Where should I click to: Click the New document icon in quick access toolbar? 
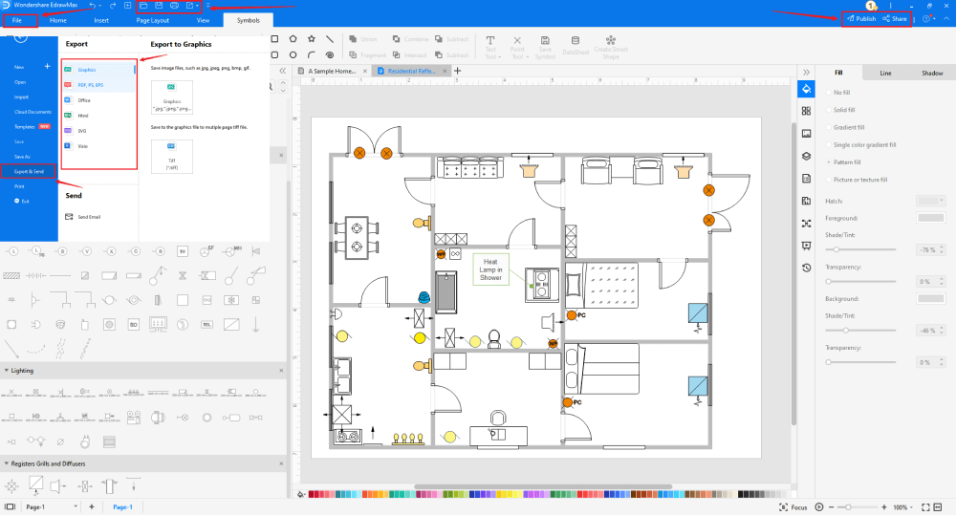click(x=127, y=5)
